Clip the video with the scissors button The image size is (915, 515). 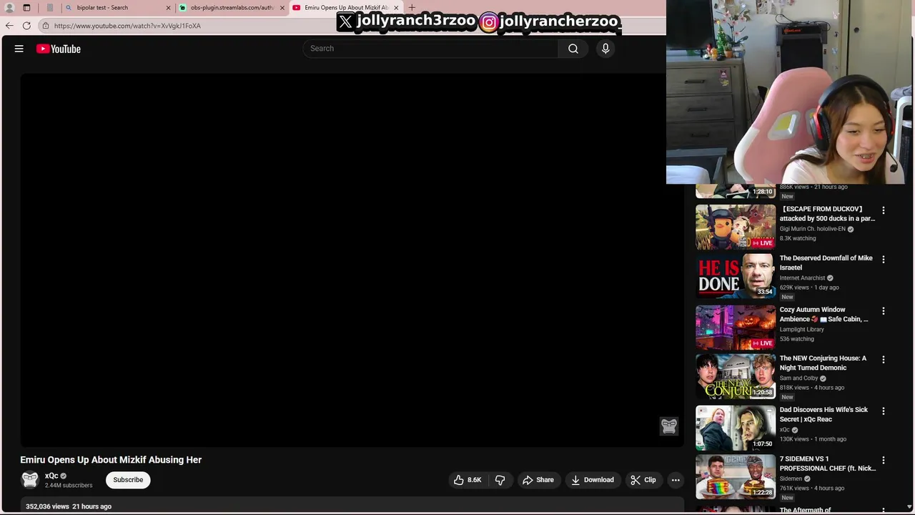tap(643, 480)
